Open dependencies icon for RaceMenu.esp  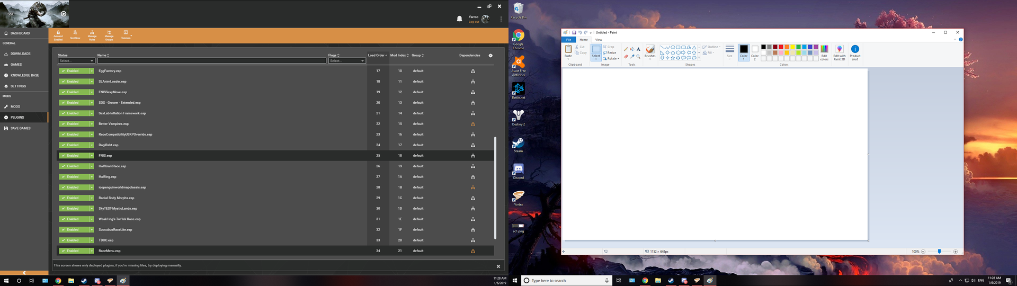click(473, 251)
